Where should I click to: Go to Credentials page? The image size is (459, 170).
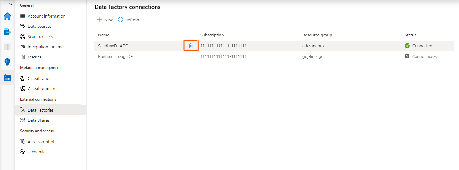point(38,152)
